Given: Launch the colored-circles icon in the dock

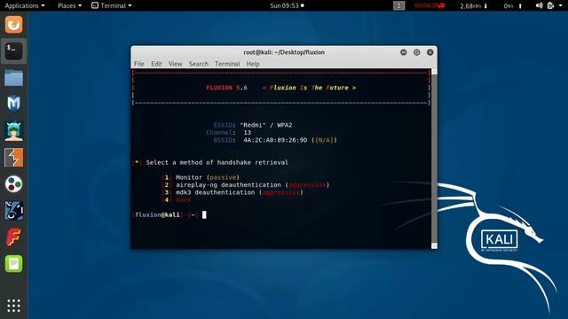Looking at the screenshot, I should [x=14, y=183].
